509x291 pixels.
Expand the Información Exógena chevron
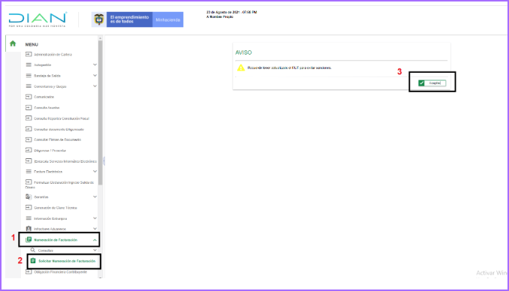(95, 218)
